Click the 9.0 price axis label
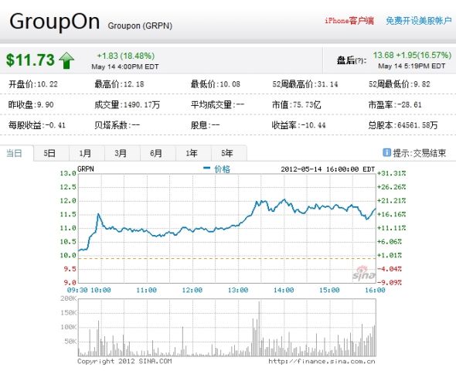Screen dimensions: 456x371 tap(70, 283)
